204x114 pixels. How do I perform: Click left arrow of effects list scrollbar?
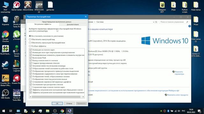(31, 97)
